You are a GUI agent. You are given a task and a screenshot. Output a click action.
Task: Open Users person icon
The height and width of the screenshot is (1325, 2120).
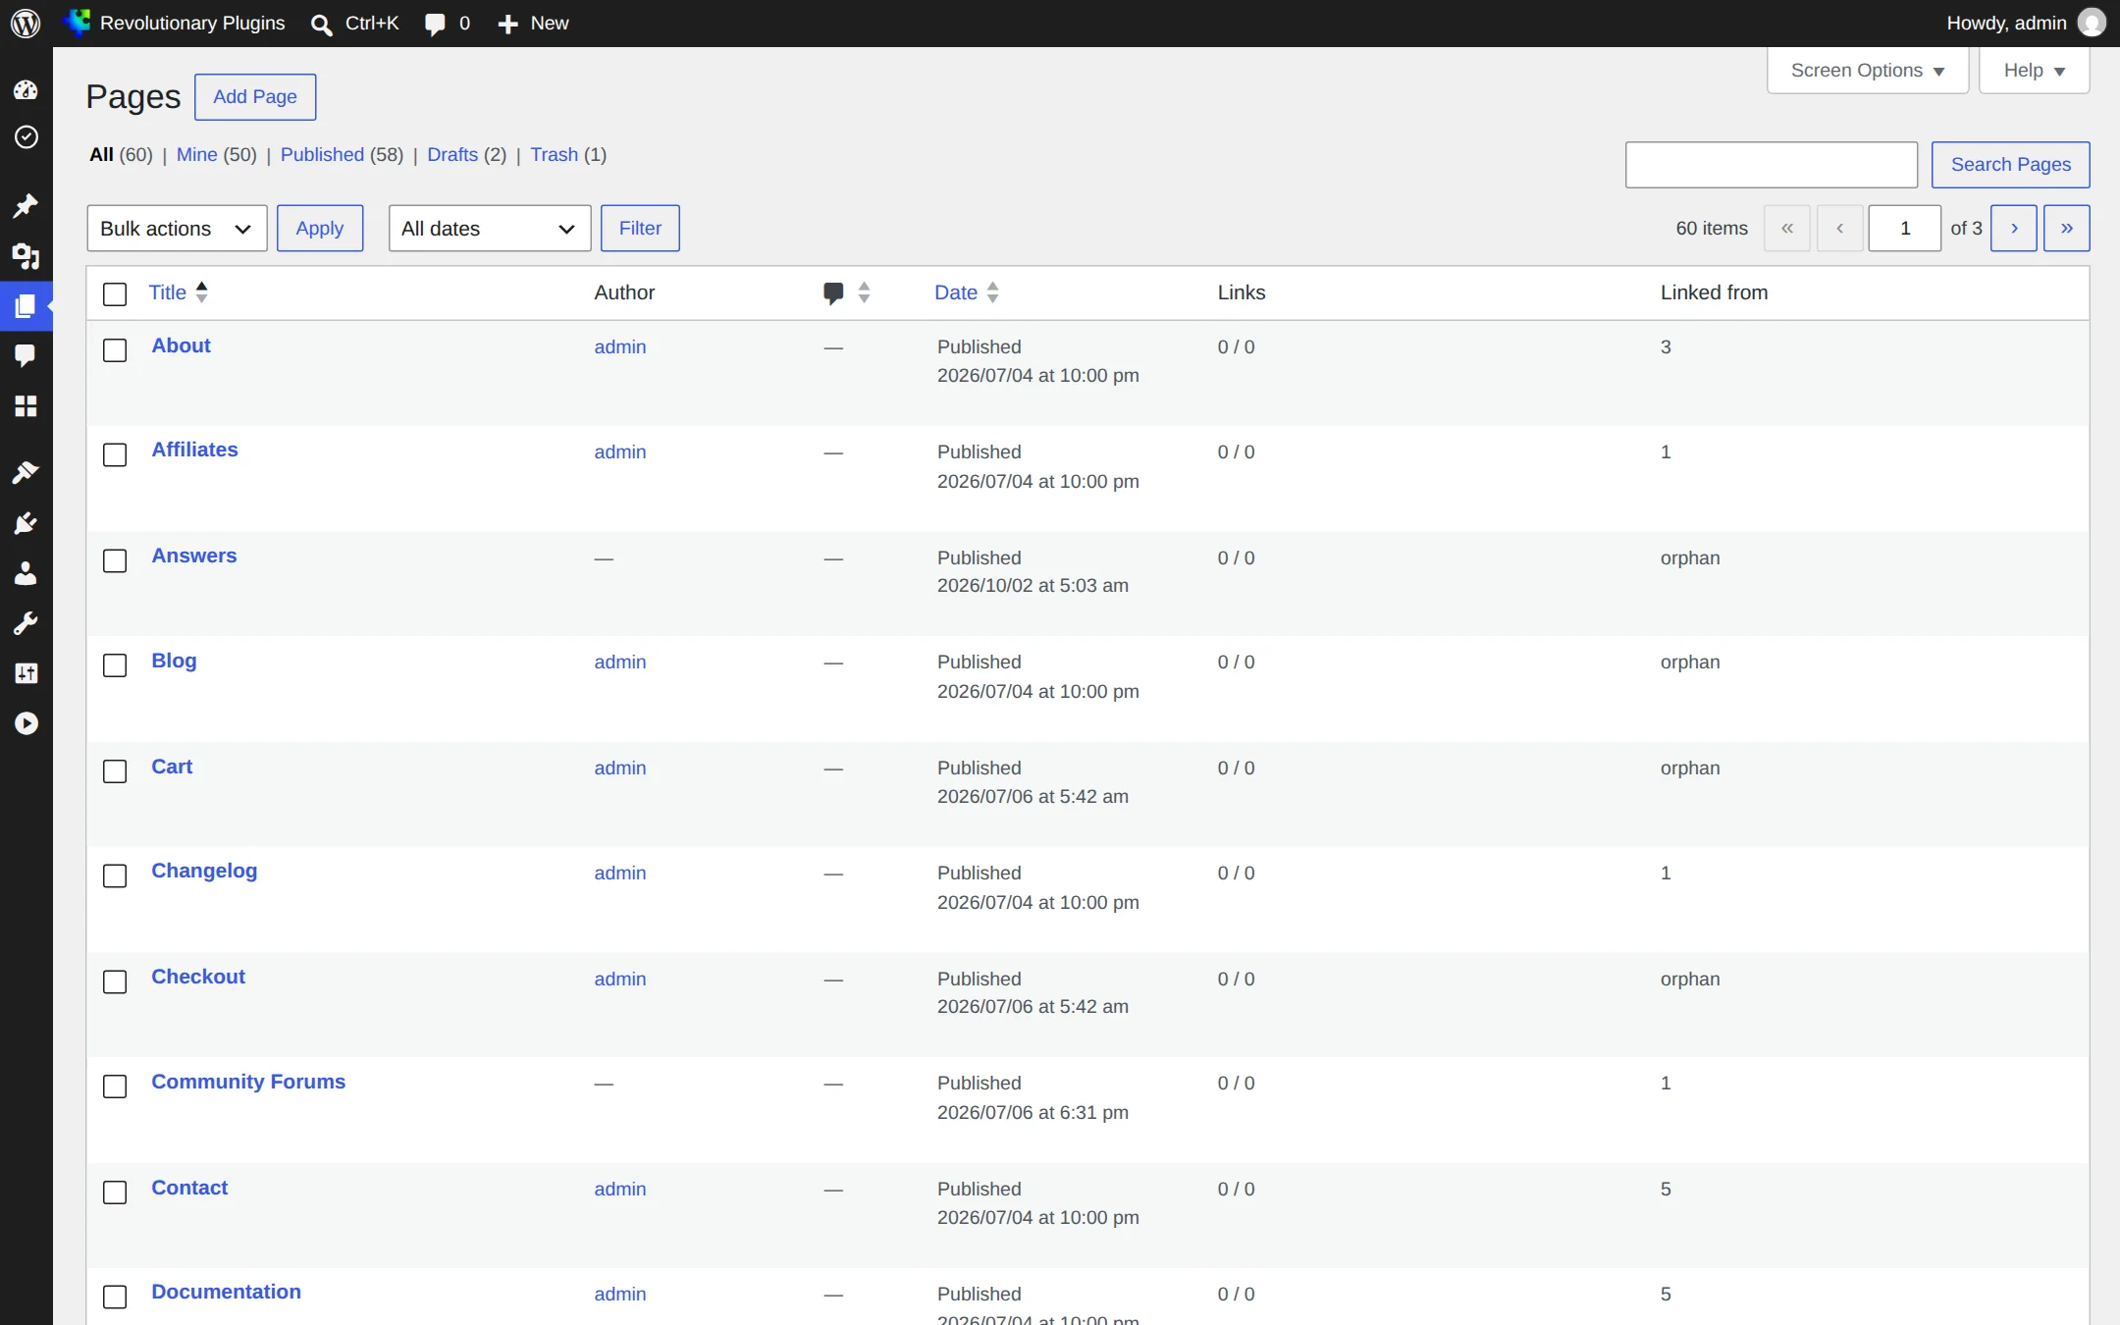26,573
